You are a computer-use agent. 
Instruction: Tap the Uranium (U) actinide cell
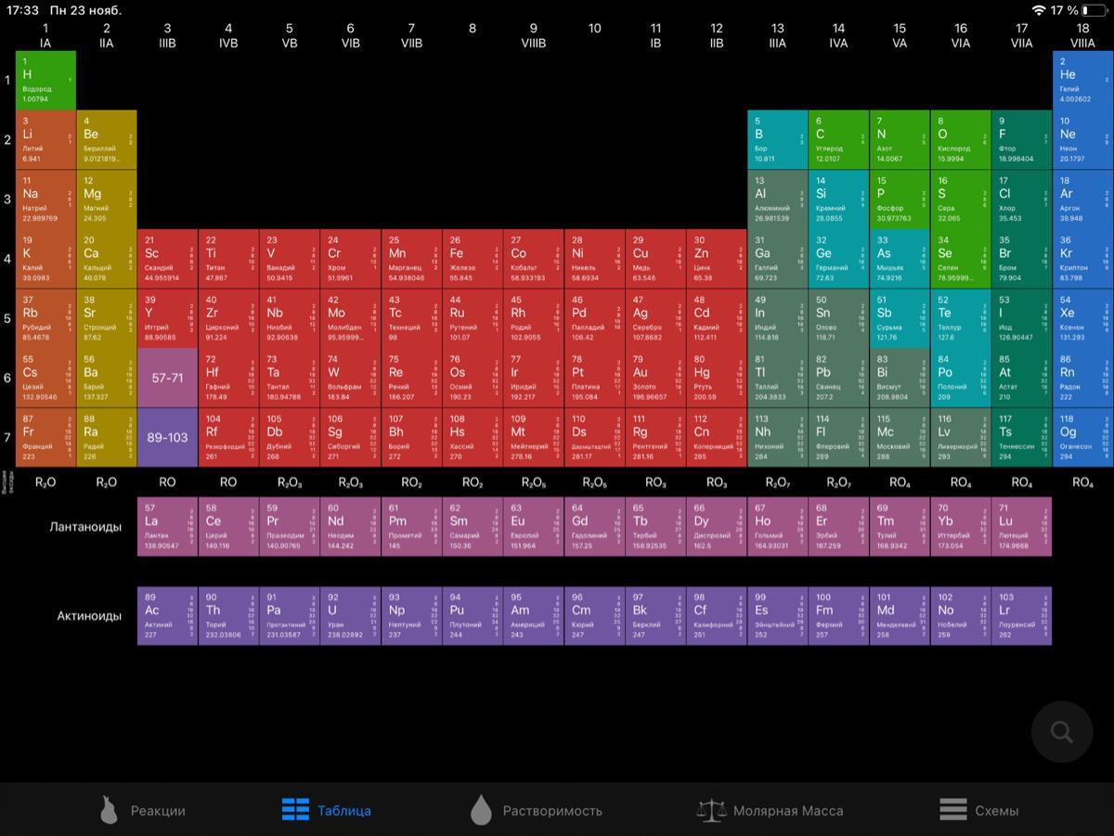(x=350, y=616)
